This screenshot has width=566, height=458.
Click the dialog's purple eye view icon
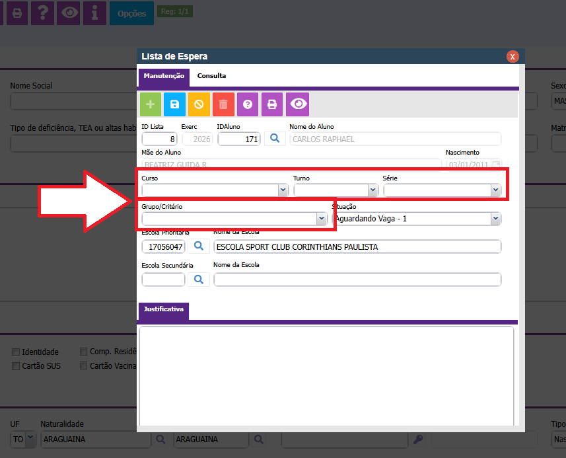coord(297,104)
